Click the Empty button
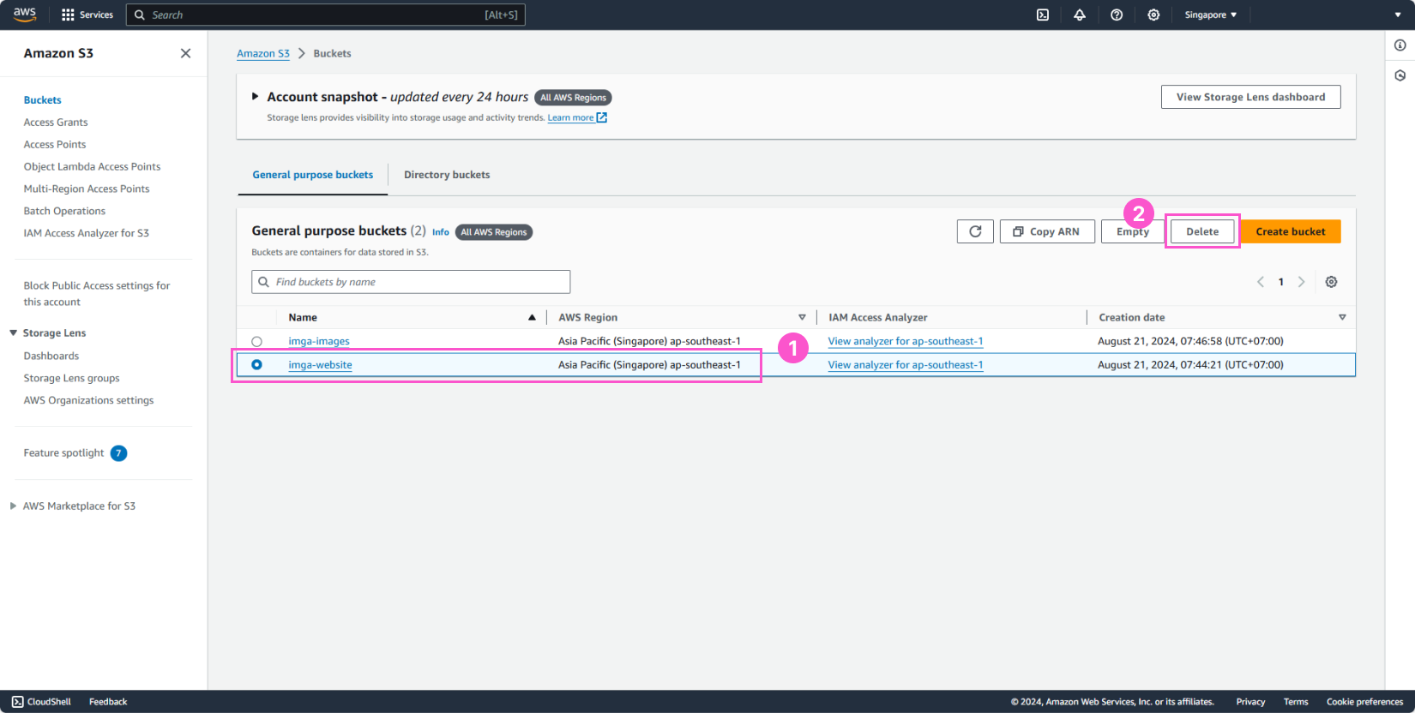 coord(1133,231)
